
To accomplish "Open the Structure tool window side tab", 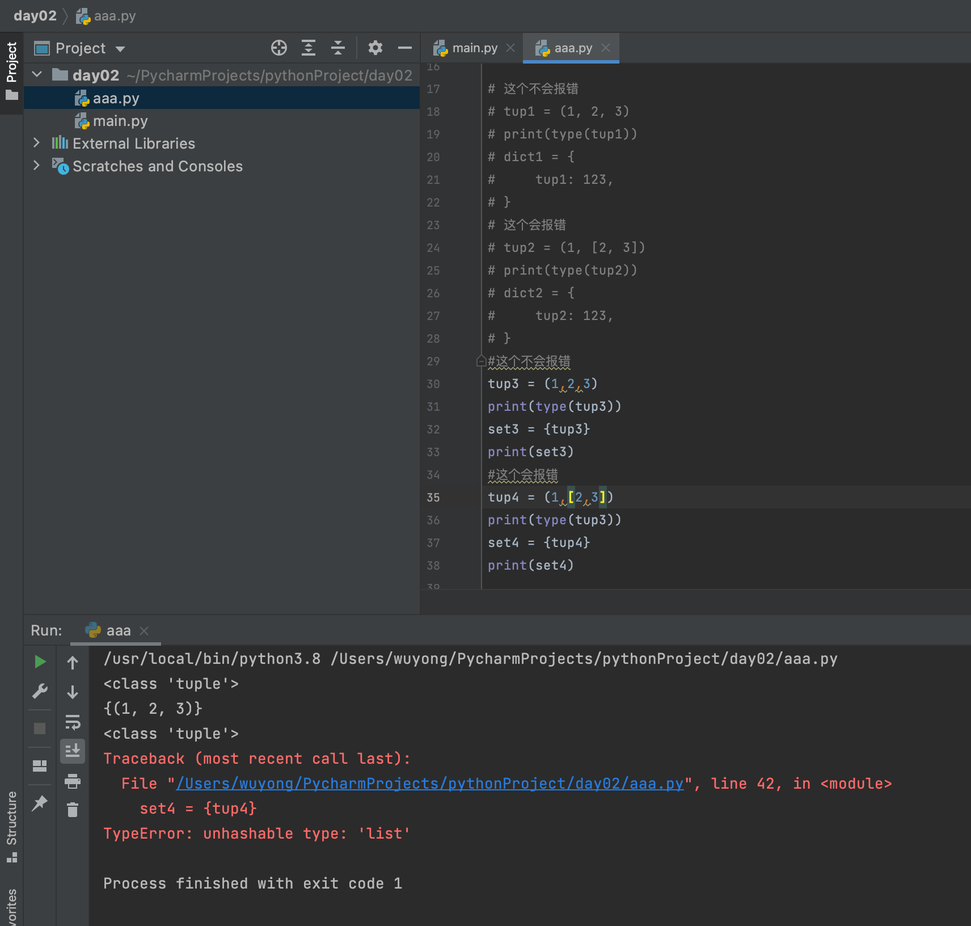I will pos(11,826).
